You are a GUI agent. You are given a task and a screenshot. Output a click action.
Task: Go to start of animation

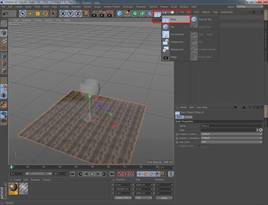pyautogui.click(x=72, y=174)
